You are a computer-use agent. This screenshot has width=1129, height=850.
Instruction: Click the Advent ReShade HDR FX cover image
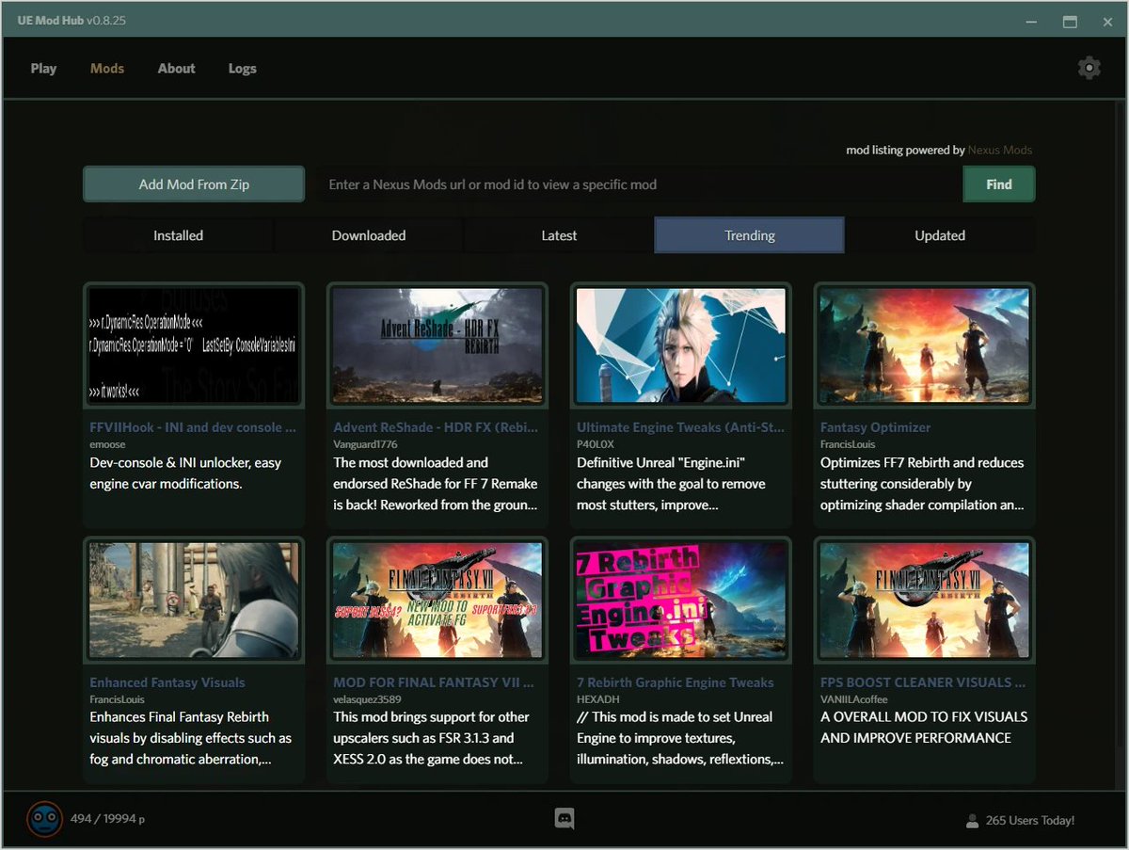437,345
